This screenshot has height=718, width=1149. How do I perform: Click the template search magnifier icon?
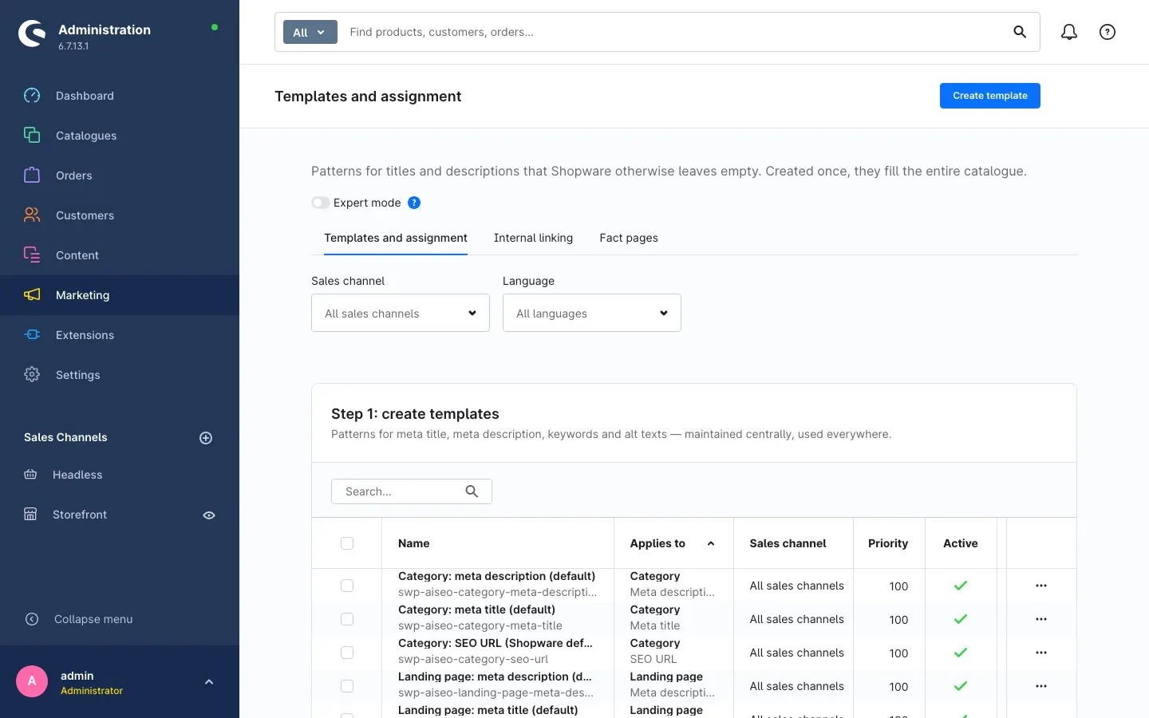coord(472,491)
